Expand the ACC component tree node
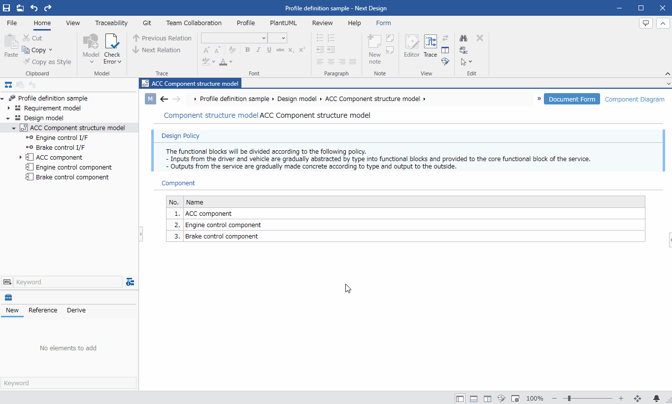This screenshot has height=404, width=672. (x=20, y=157)
